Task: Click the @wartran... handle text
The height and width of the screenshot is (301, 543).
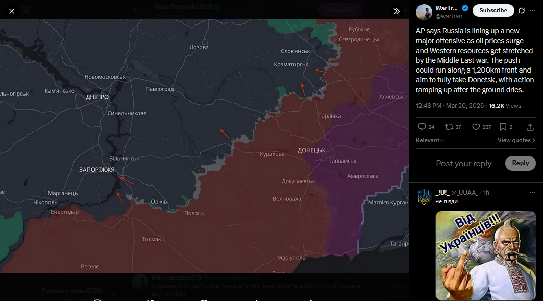Action: tap(451, 16)
